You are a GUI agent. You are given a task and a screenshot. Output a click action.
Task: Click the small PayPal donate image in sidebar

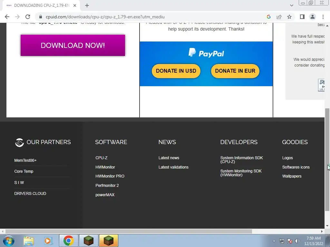click(x=321, y=85)
